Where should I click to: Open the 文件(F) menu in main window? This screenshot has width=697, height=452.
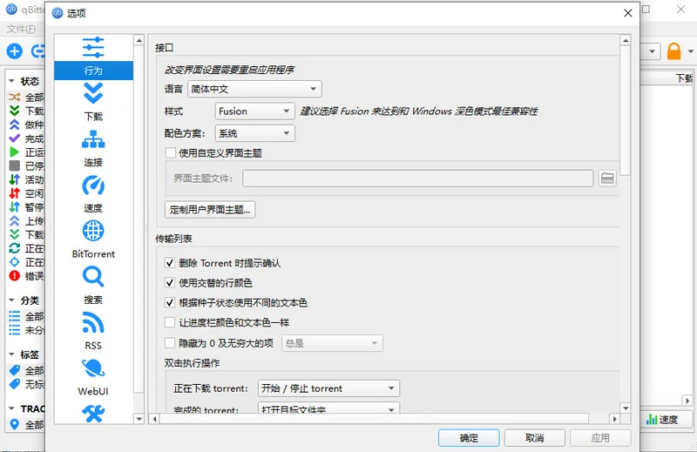pos(21,29)
